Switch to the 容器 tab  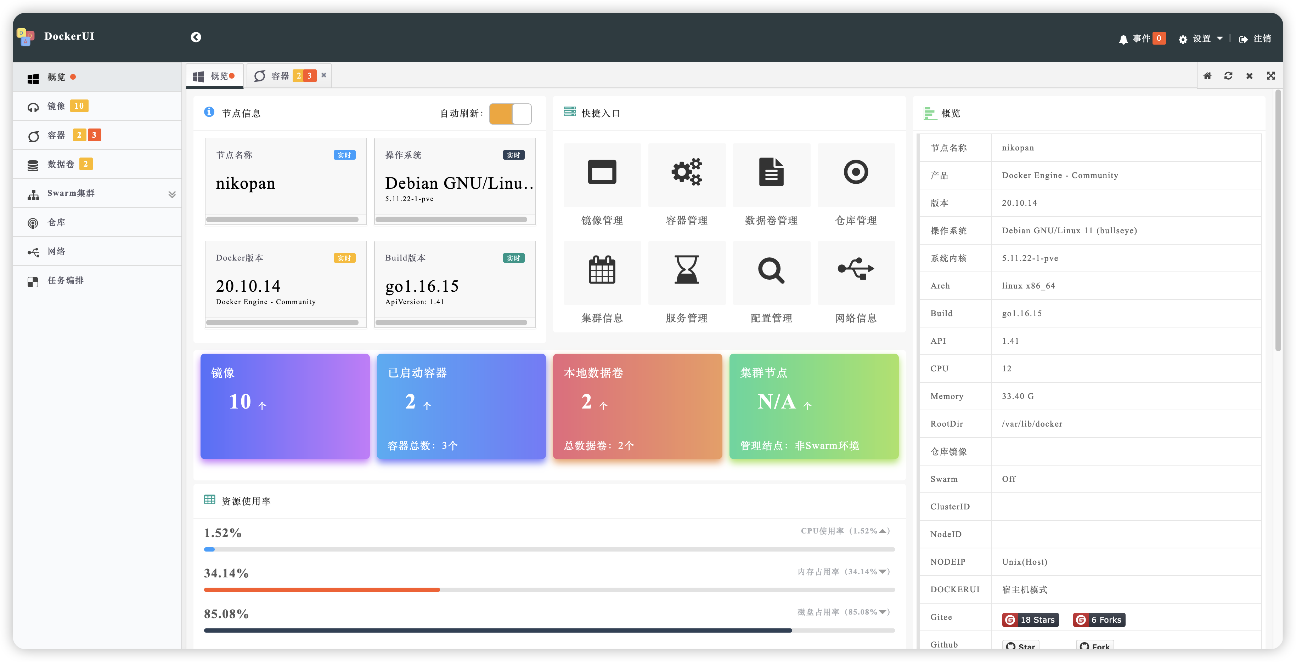(280, 75)
